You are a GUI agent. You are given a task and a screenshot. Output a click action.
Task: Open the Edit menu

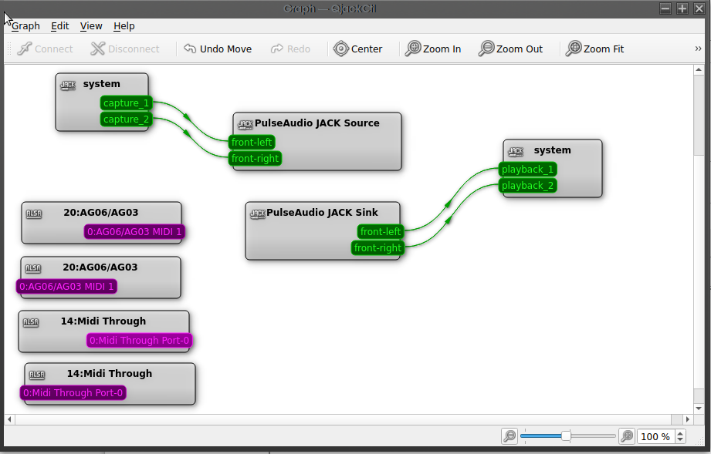pyautogui.click(x=60, y=25)
